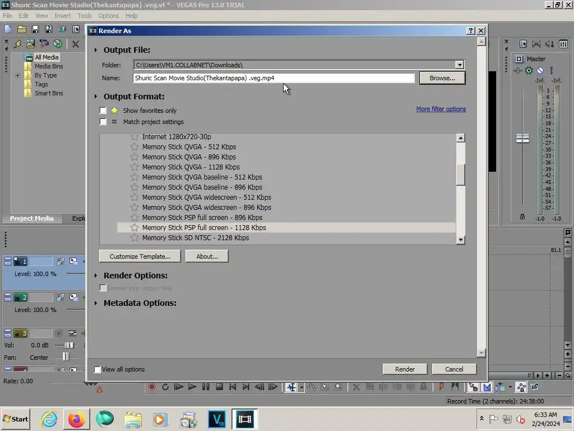574x431 pixels.
Task: Click the Zoom Edit Tool magnifier icon
Action: 339,387
